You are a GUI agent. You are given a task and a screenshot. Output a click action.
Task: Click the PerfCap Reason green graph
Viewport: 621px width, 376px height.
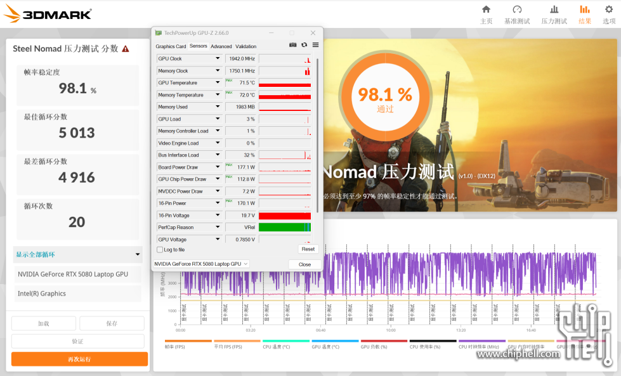(285, 227)
